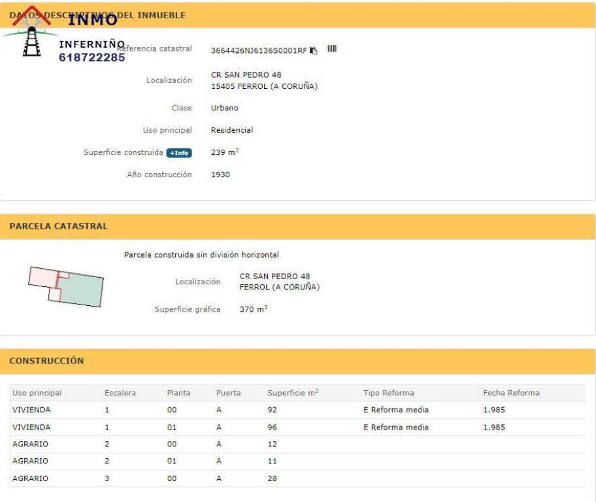596x502 pixels.
Task: Select the graphic surface value 370 m²
Action: pos(254,309)
